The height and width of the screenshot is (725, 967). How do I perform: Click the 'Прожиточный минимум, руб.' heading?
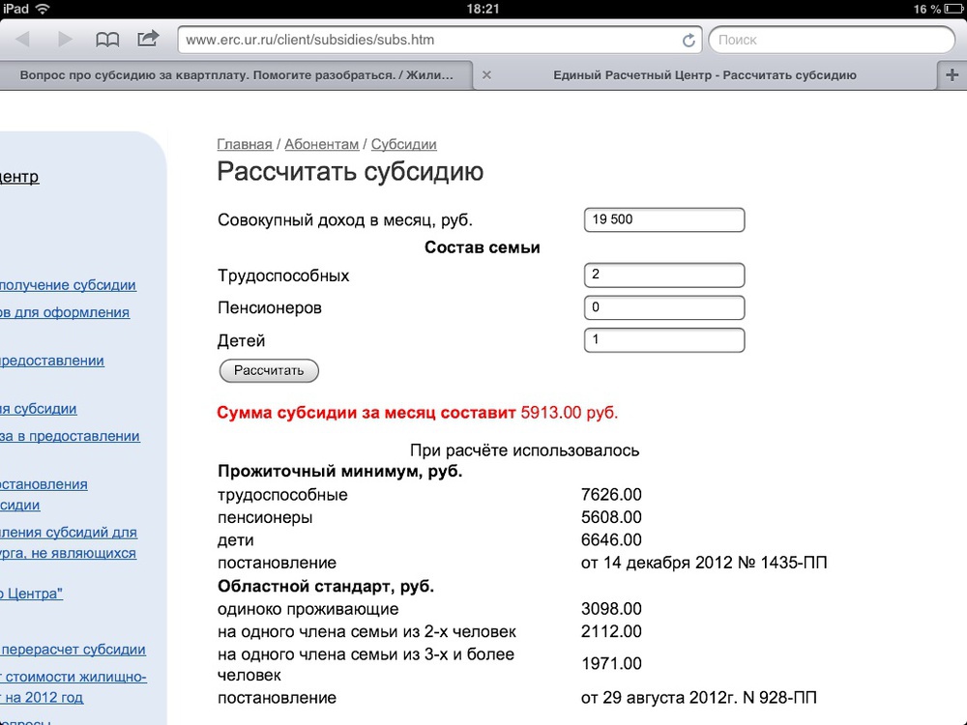339,472
